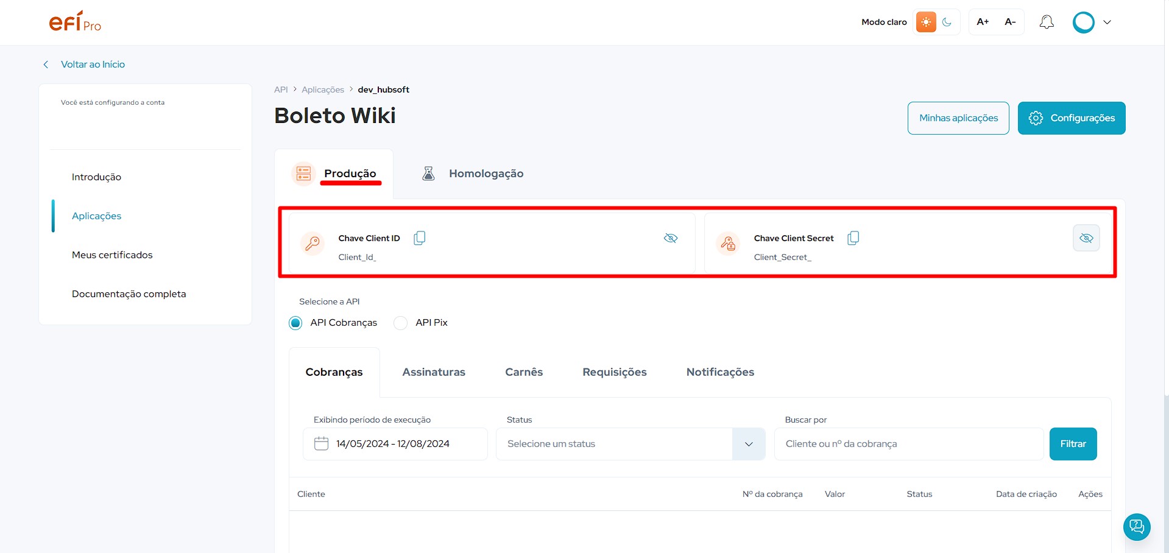Click the gear icon in Configurações
The height and width of the screenshot is (553, 1169).
(1036, 118)
